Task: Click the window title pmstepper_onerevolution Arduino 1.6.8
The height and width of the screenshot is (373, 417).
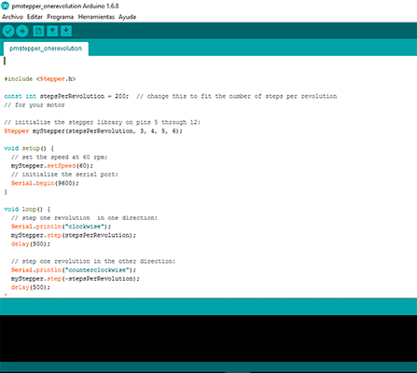Action: pyautogui.click(x=65, y=6)
